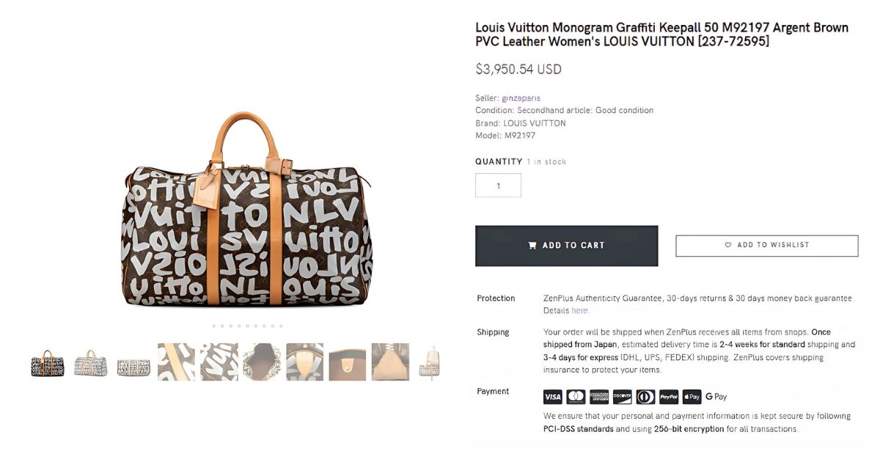
Task: Click the Discover payment icon
Action: click(x=622, y=397)
